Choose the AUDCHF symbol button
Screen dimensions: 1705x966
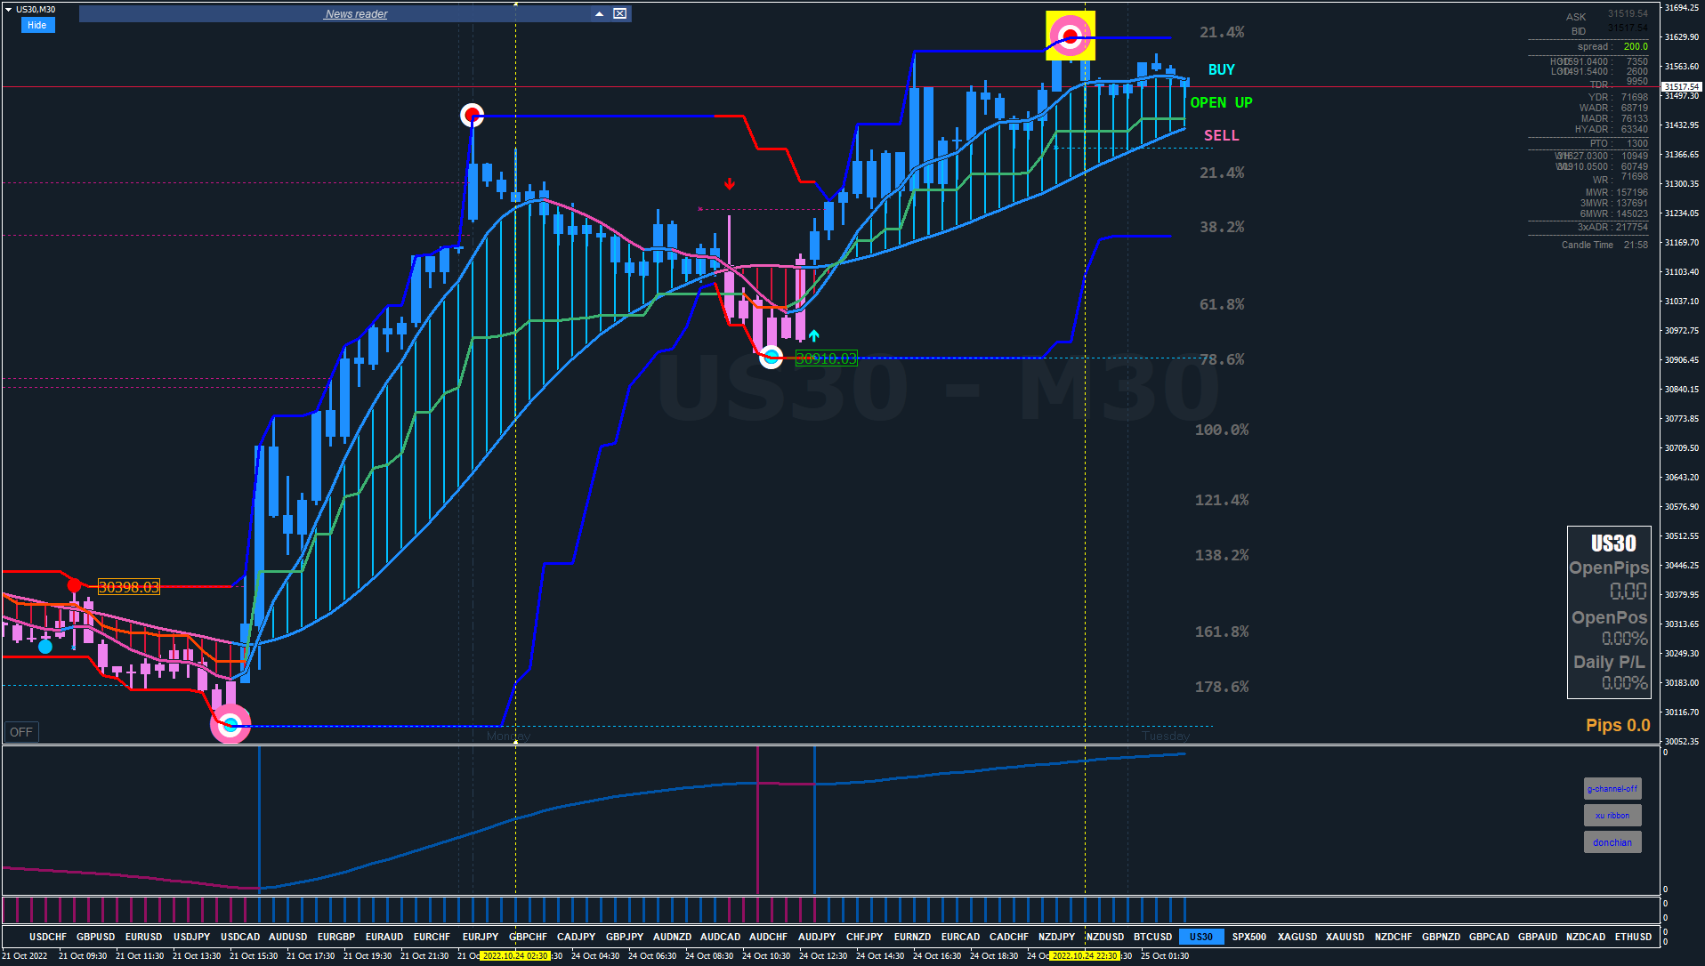(x=769, y=937)
